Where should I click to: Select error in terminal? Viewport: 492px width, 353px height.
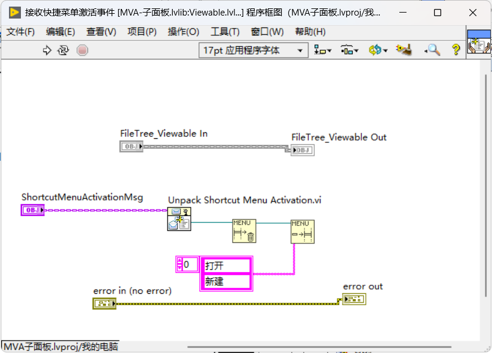pos(105,304)
